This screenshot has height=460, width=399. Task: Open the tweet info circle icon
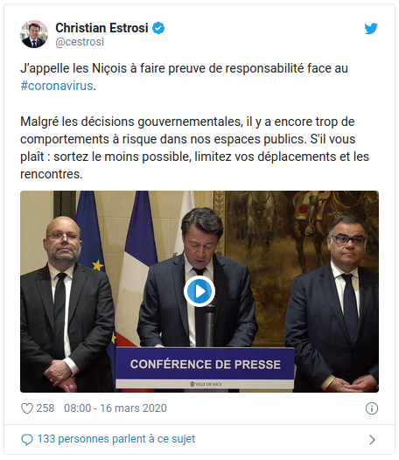click(x=372, y=408)
